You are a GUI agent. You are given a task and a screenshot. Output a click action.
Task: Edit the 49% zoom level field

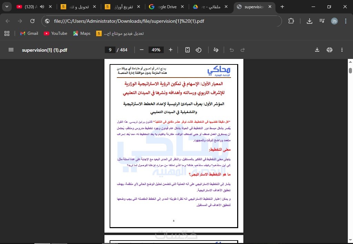(x=156, y=50)
